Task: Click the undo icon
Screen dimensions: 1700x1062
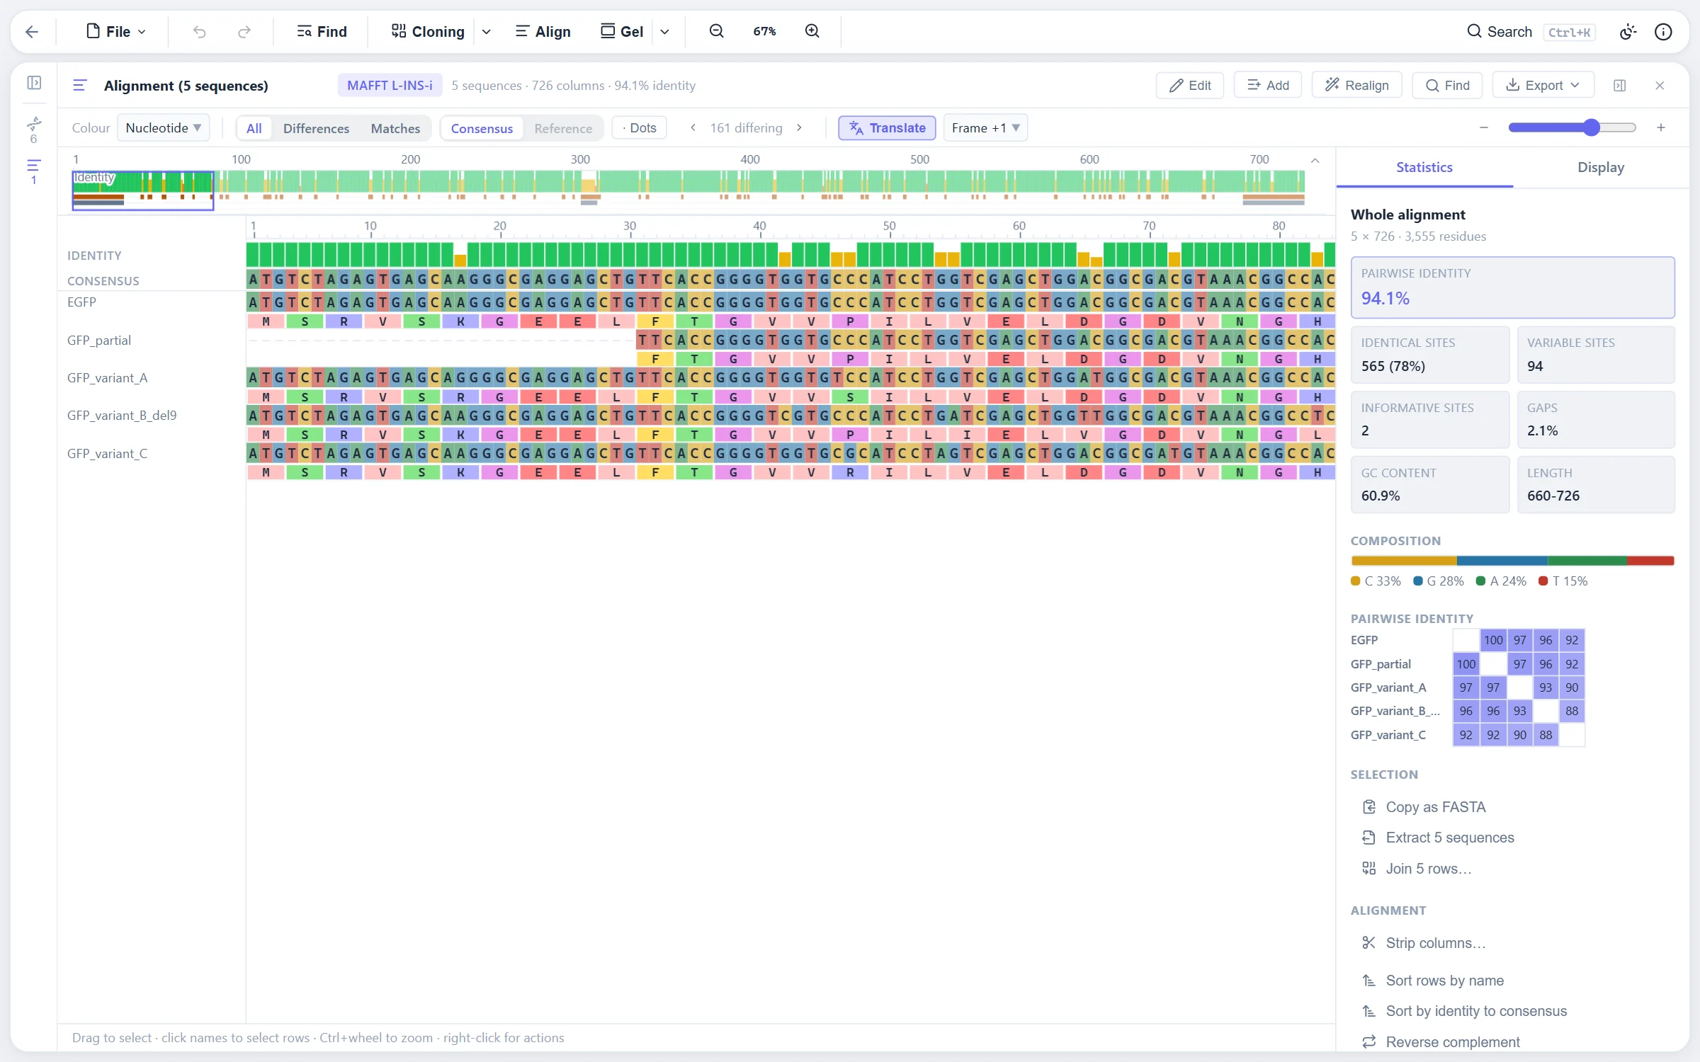Action: tap(200, 31)
